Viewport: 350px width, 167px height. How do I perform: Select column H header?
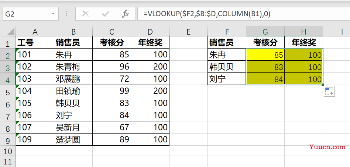pyautogui.click(x=303, y=32)
